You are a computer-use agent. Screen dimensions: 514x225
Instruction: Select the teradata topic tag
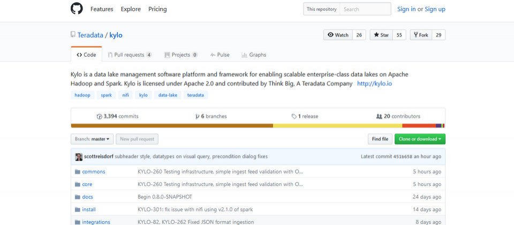[x=196, y=95]
